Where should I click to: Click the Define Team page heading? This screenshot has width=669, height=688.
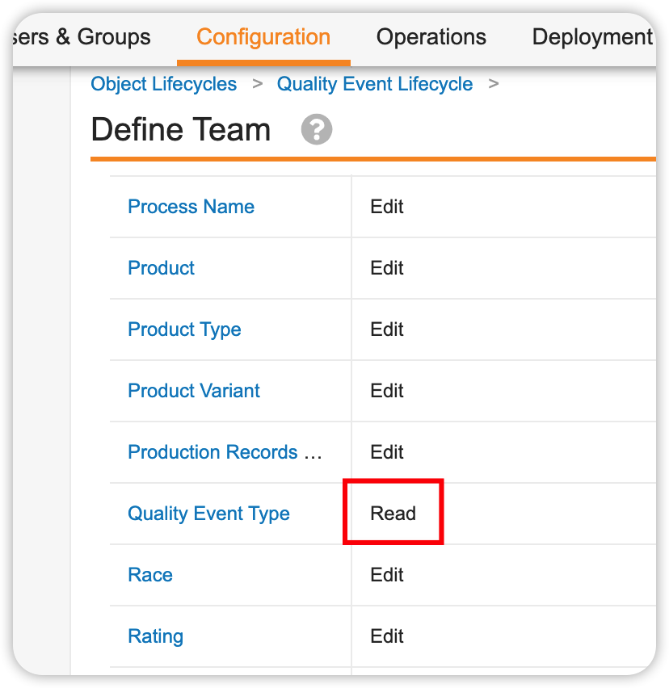181,129
